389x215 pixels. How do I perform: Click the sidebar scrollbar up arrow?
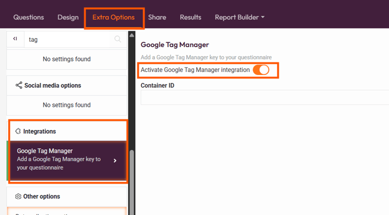pos(132,35)
